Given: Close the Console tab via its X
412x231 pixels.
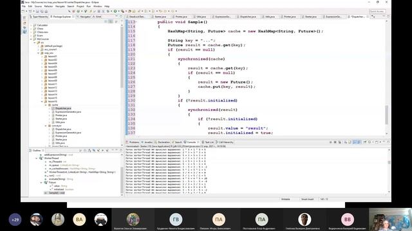Looking at the screenshot, I should pyautogui.click(x=198, y=142).
